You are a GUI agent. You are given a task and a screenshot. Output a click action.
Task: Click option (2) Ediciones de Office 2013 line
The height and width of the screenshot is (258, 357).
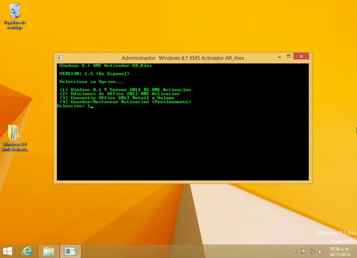click(120, 94)
